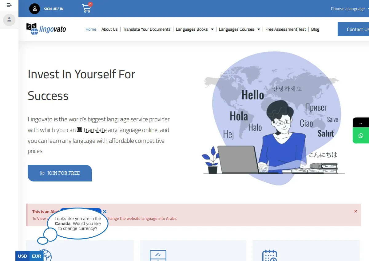Click the black profile icon beside Sign Up
The image size is (369, 261).
click(x=35, y=9)
